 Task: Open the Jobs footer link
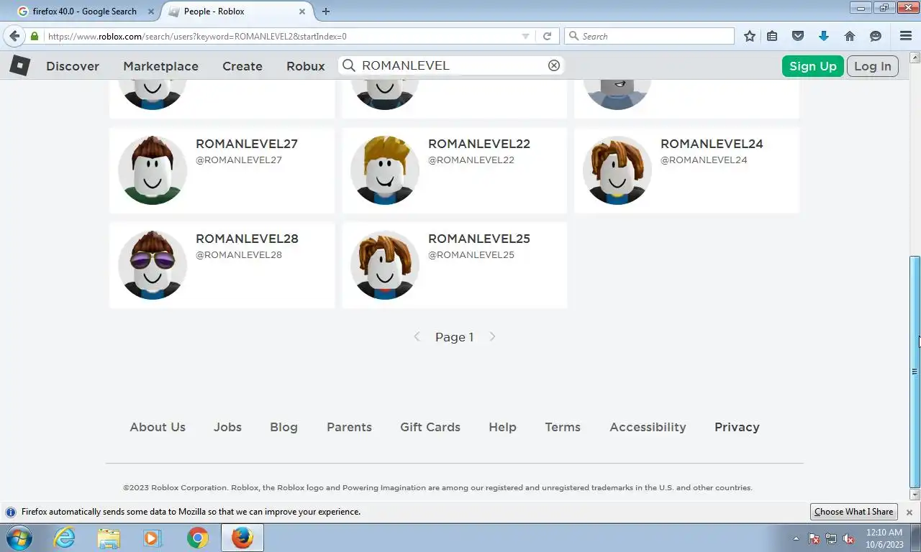pos(227,427)
